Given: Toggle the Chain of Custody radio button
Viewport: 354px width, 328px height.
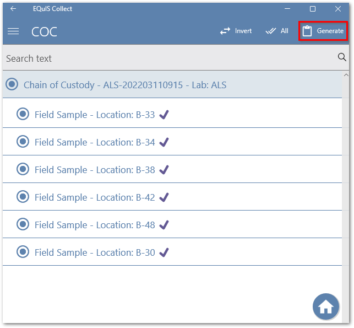Looking at the screenshot, I should click(12, 85).
